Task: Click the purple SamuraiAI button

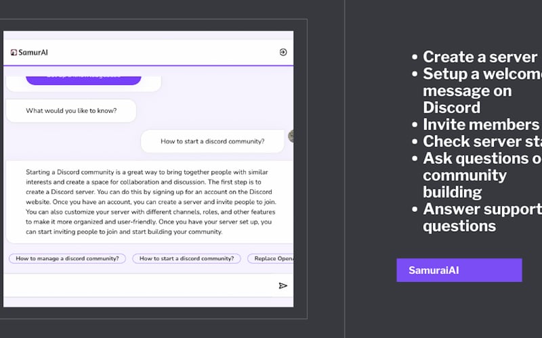Action: pos(459,270)
